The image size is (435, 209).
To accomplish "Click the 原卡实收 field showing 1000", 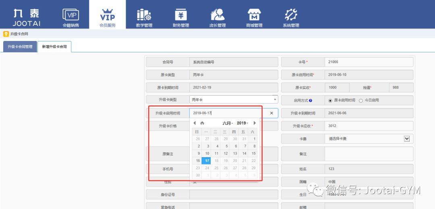I will [x=337, y=88].
